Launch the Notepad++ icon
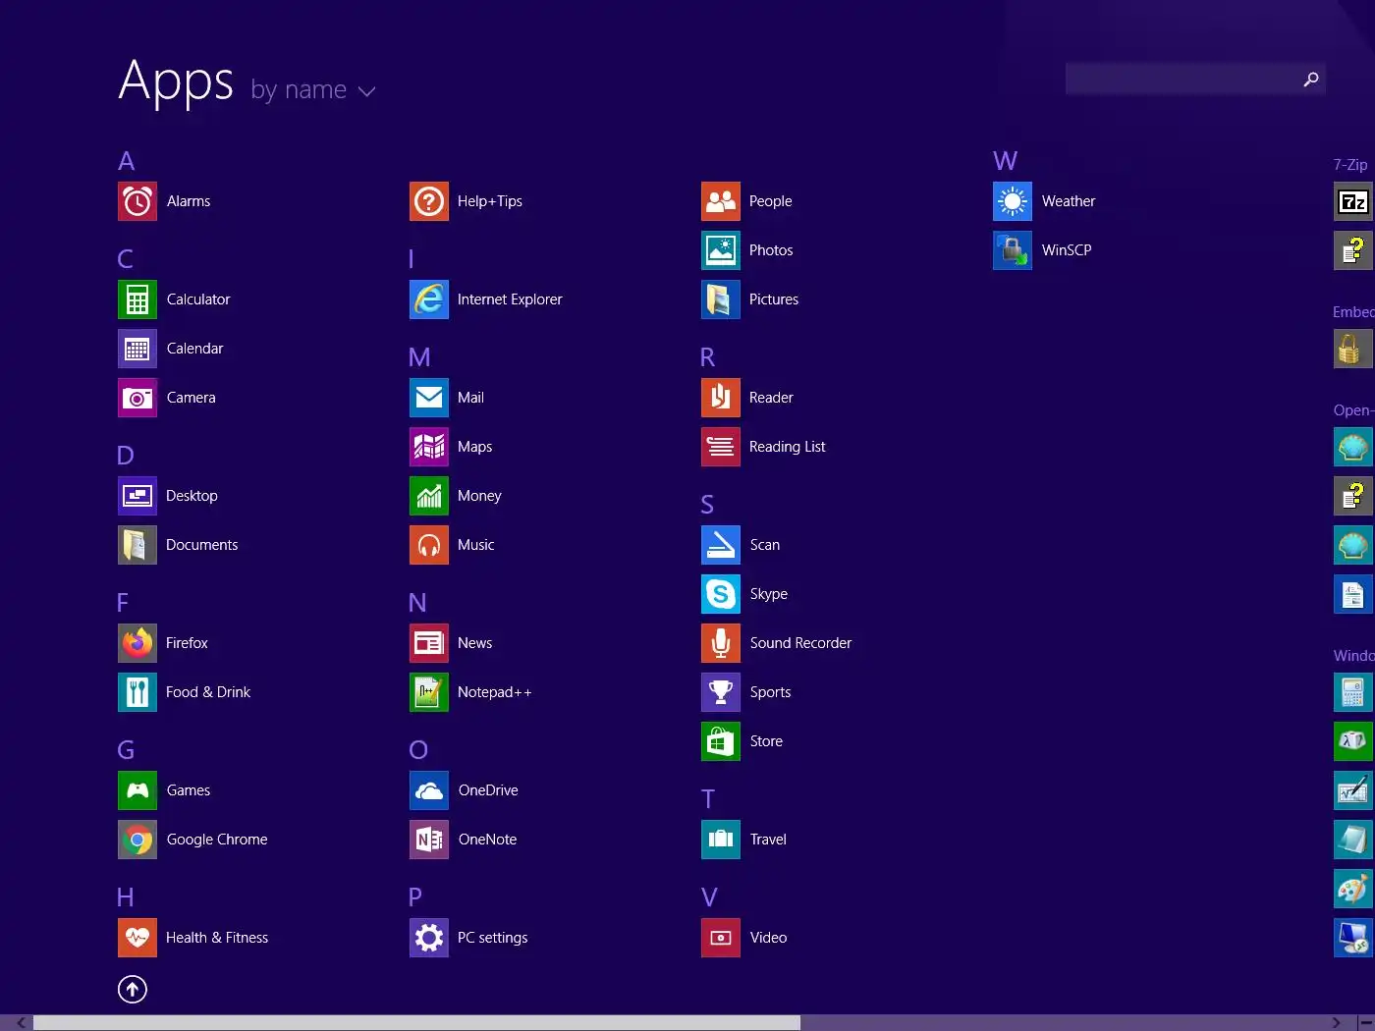The image size is (1375, 1031). pyautogui.click(x=429, y=692)
